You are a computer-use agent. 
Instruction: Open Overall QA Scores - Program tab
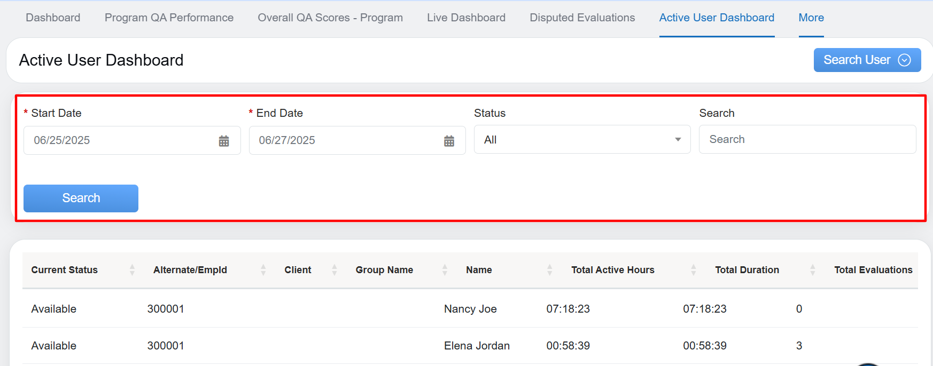pos(330,18)
